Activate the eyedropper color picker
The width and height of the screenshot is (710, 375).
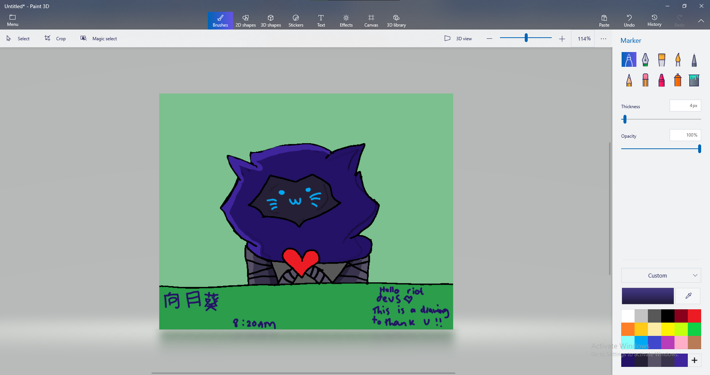(x=688, y=296)
